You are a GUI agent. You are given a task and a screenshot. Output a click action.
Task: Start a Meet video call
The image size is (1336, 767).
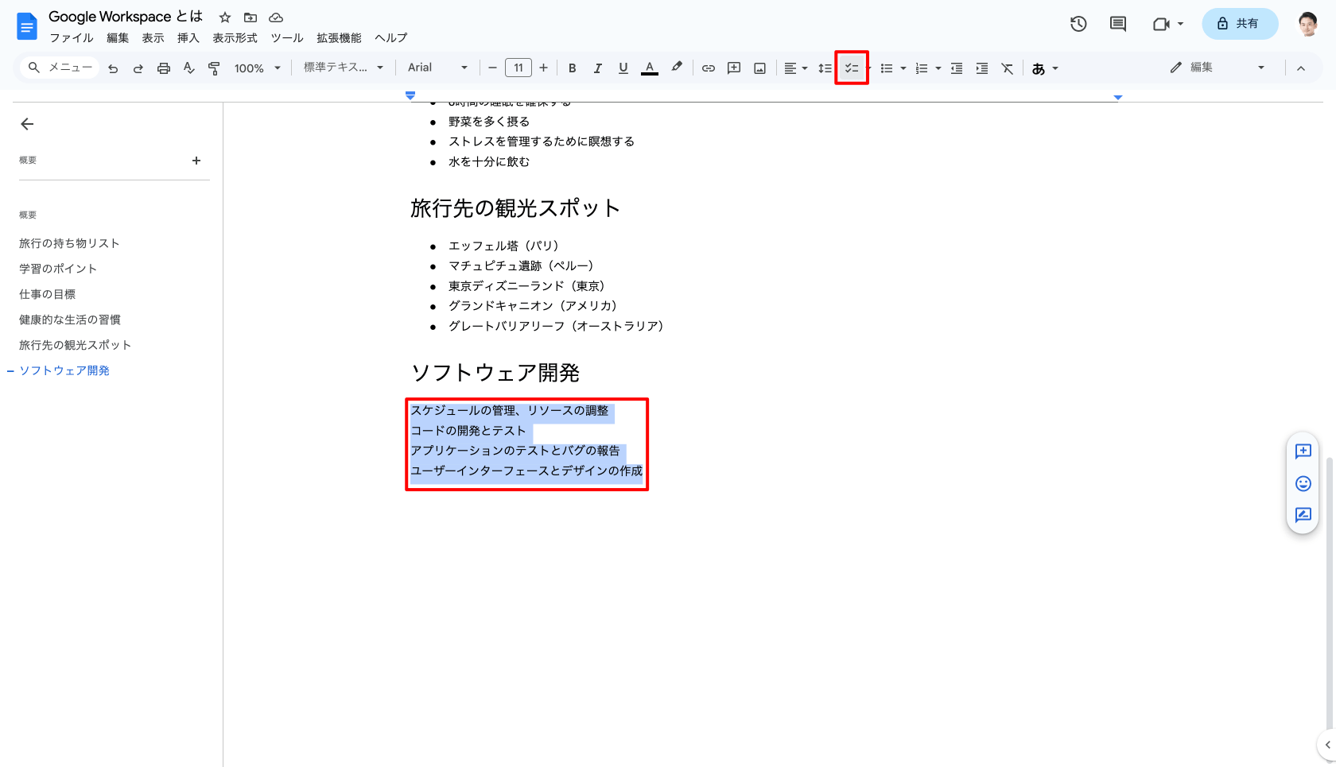coord(1161,24)
